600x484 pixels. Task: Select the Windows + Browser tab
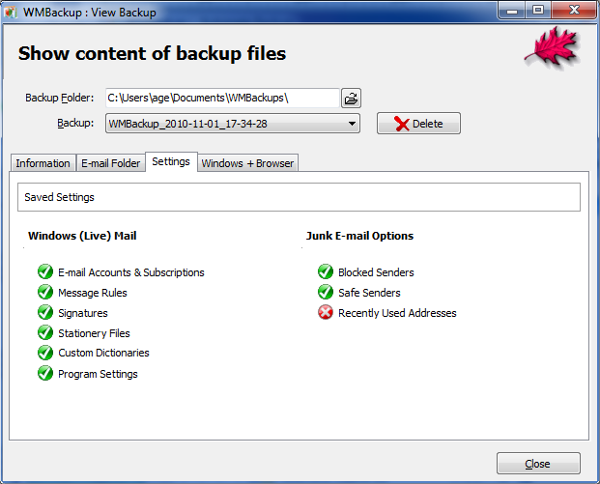[x=247, y=163]
